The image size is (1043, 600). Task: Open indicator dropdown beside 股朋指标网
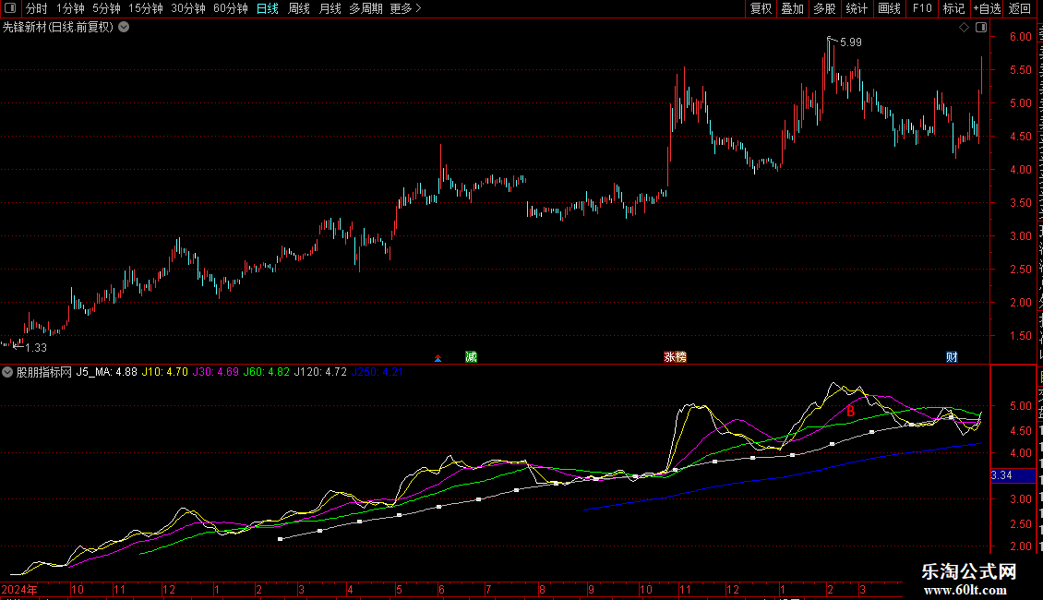point(7,373)
